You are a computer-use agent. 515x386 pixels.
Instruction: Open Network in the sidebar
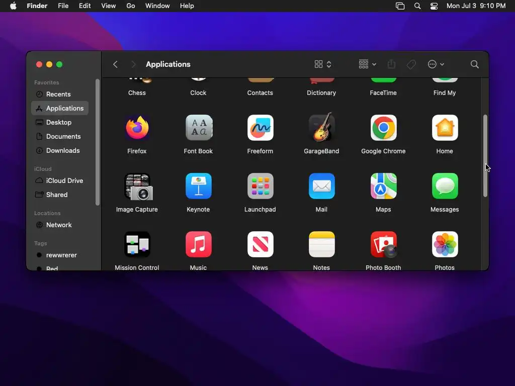point(60,225)
